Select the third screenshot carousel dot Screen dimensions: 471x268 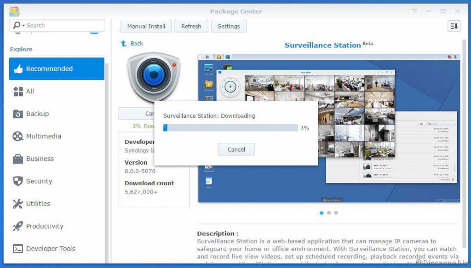click(336, 213)
